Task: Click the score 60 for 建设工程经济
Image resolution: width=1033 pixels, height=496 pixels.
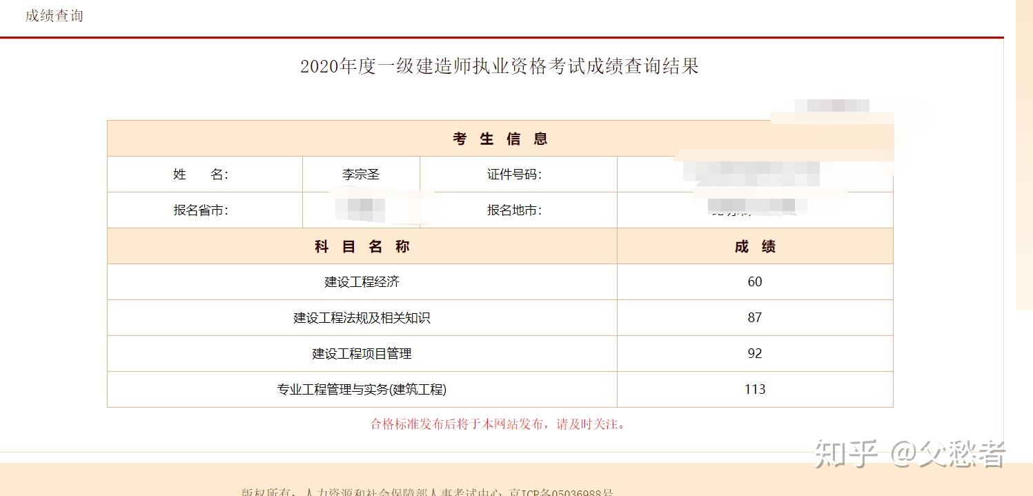Action: (754, 281)
